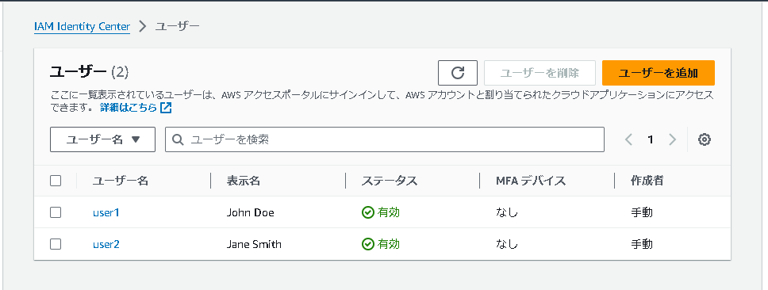Sort by the 表示名 column header
This screenshot has height=290, width=768.
[x=244, y=181]
